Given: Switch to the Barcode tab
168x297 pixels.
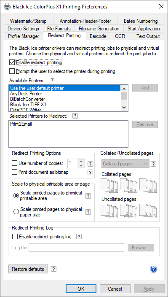Looking at the screenshot, I should click(x=98, y=36).
